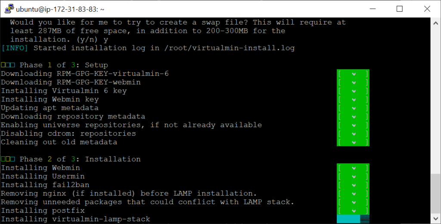Maximize the terminal window

(x=399, y=9)
